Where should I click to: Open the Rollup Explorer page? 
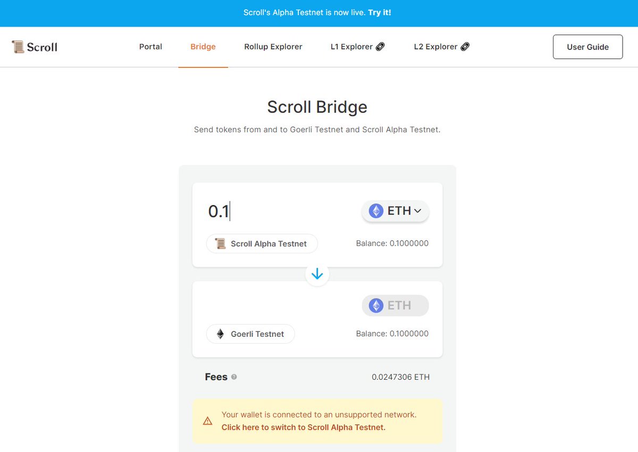(x=273, y=47)
